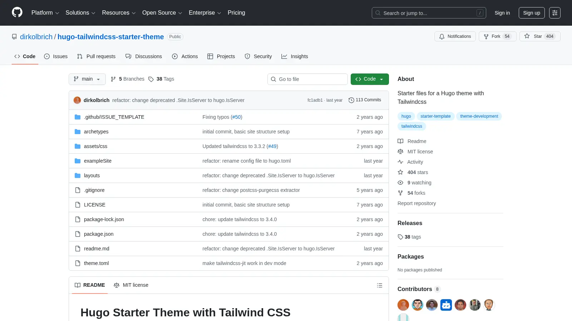Click the Pricing link
The height and width of the screenshot is (321, 572).
coord(236,13)
